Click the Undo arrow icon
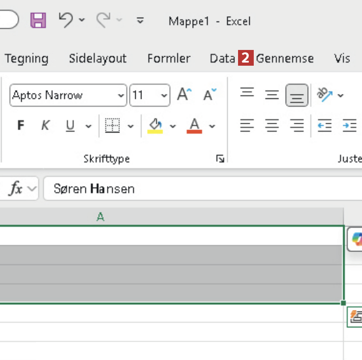The image size is (362, 360). coord(66,20)
